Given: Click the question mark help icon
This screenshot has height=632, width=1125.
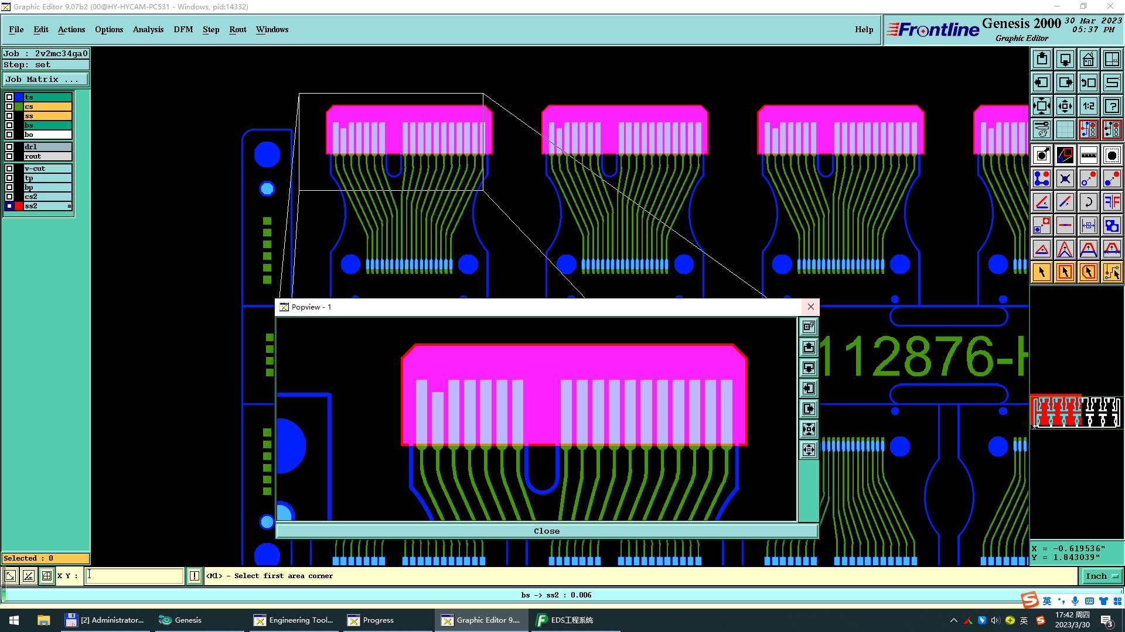Looking at the screenshot, I should tap(1112, 106).
